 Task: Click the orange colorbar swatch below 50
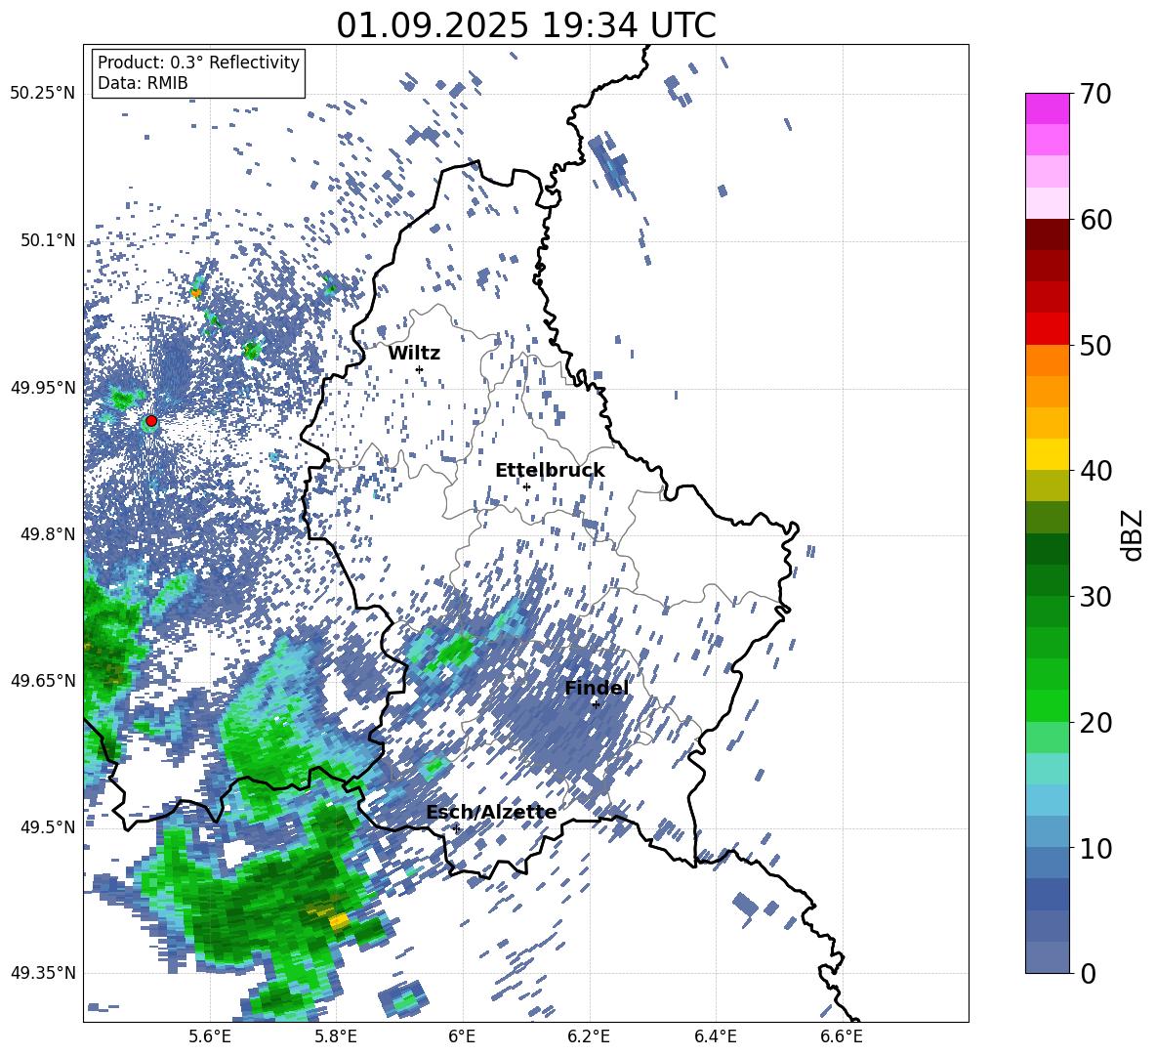(x=1047, y=359)
